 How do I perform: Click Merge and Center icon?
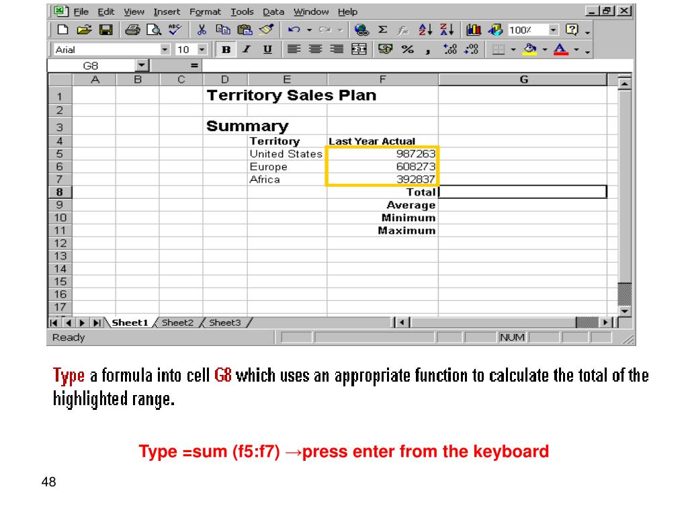tap(359, 49)
